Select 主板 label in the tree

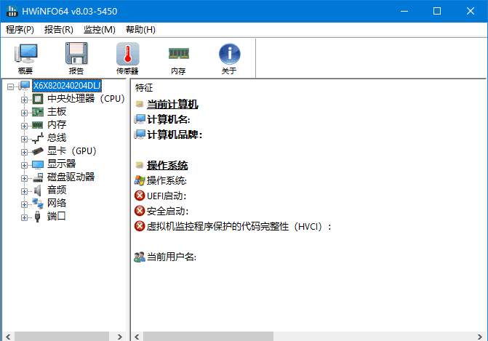click(57, 112)
